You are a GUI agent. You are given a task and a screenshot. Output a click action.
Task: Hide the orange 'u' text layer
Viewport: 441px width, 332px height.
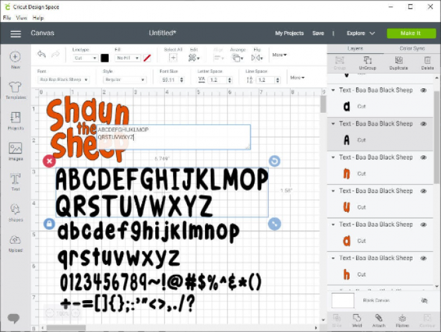[424, 191]
